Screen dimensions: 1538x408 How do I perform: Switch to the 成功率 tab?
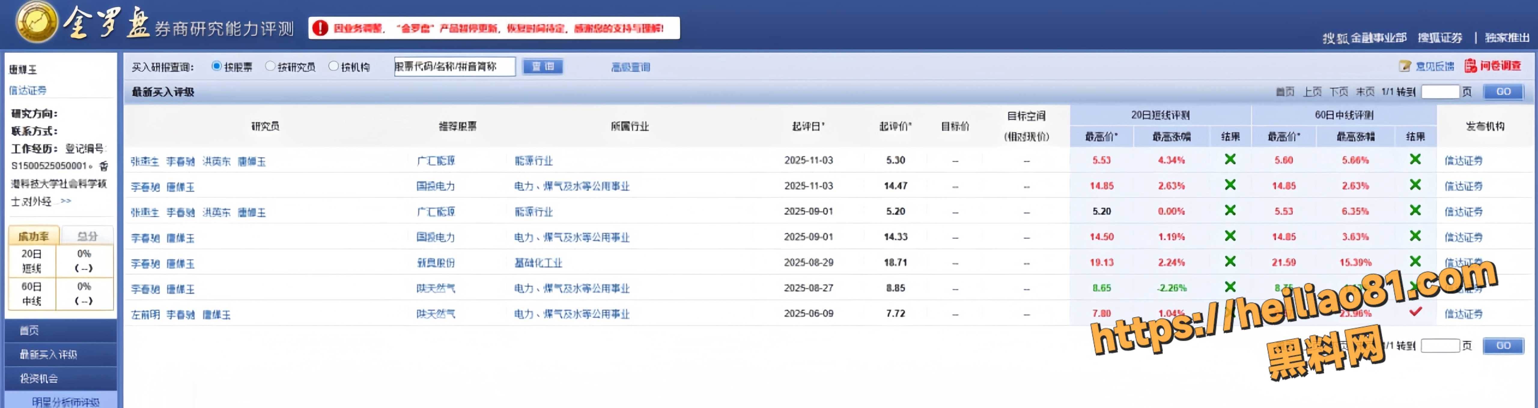(x=33, y=236)
